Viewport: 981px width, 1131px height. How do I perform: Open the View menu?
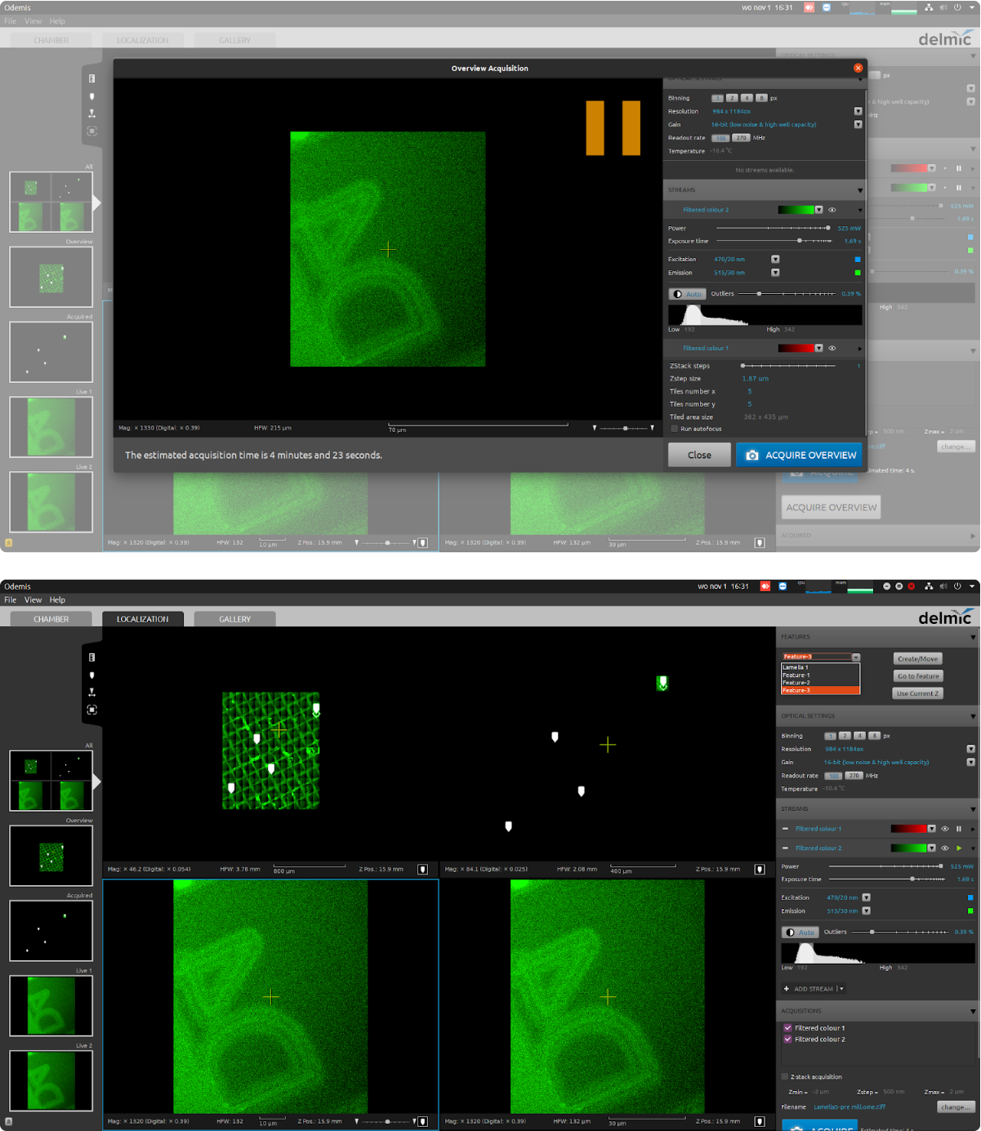pyautogui.click(x=33, y=599)
